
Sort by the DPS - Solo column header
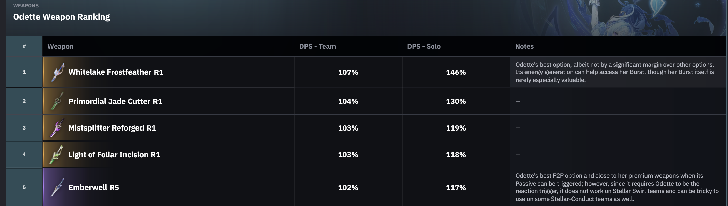[x=424, y=46]
